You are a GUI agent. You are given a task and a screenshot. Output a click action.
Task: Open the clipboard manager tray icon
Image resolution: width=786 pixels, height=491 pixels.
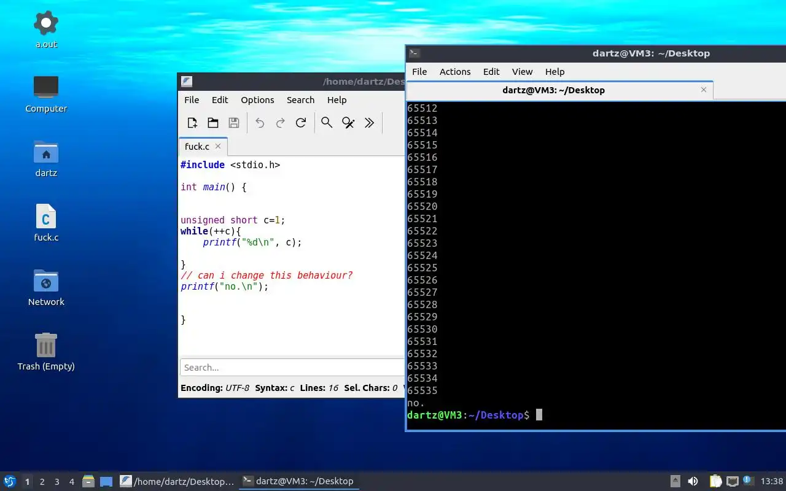tap(715, 481)
